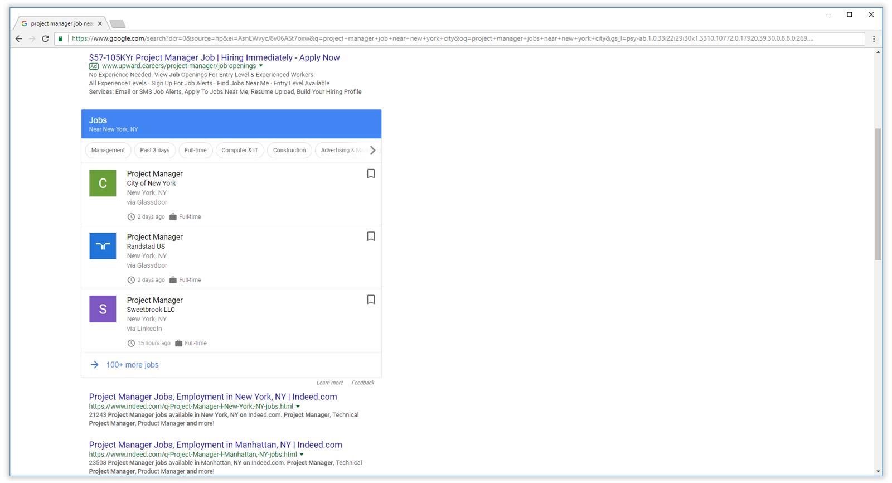
Task: Filter jobs by Management category
Action: (108, 150)
